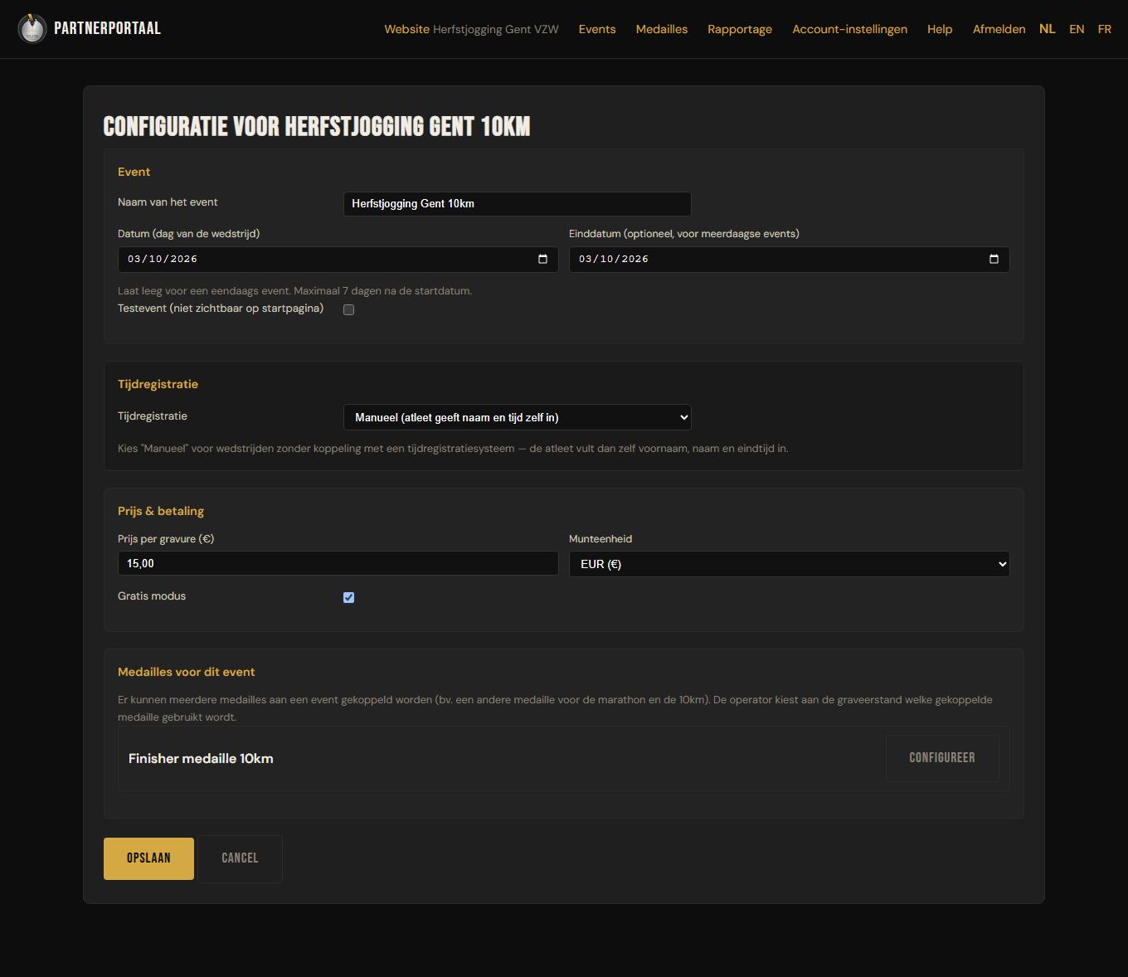1128x977 pixels.
Task: Open the Rapportage menu item
Action: pos(740,29)
